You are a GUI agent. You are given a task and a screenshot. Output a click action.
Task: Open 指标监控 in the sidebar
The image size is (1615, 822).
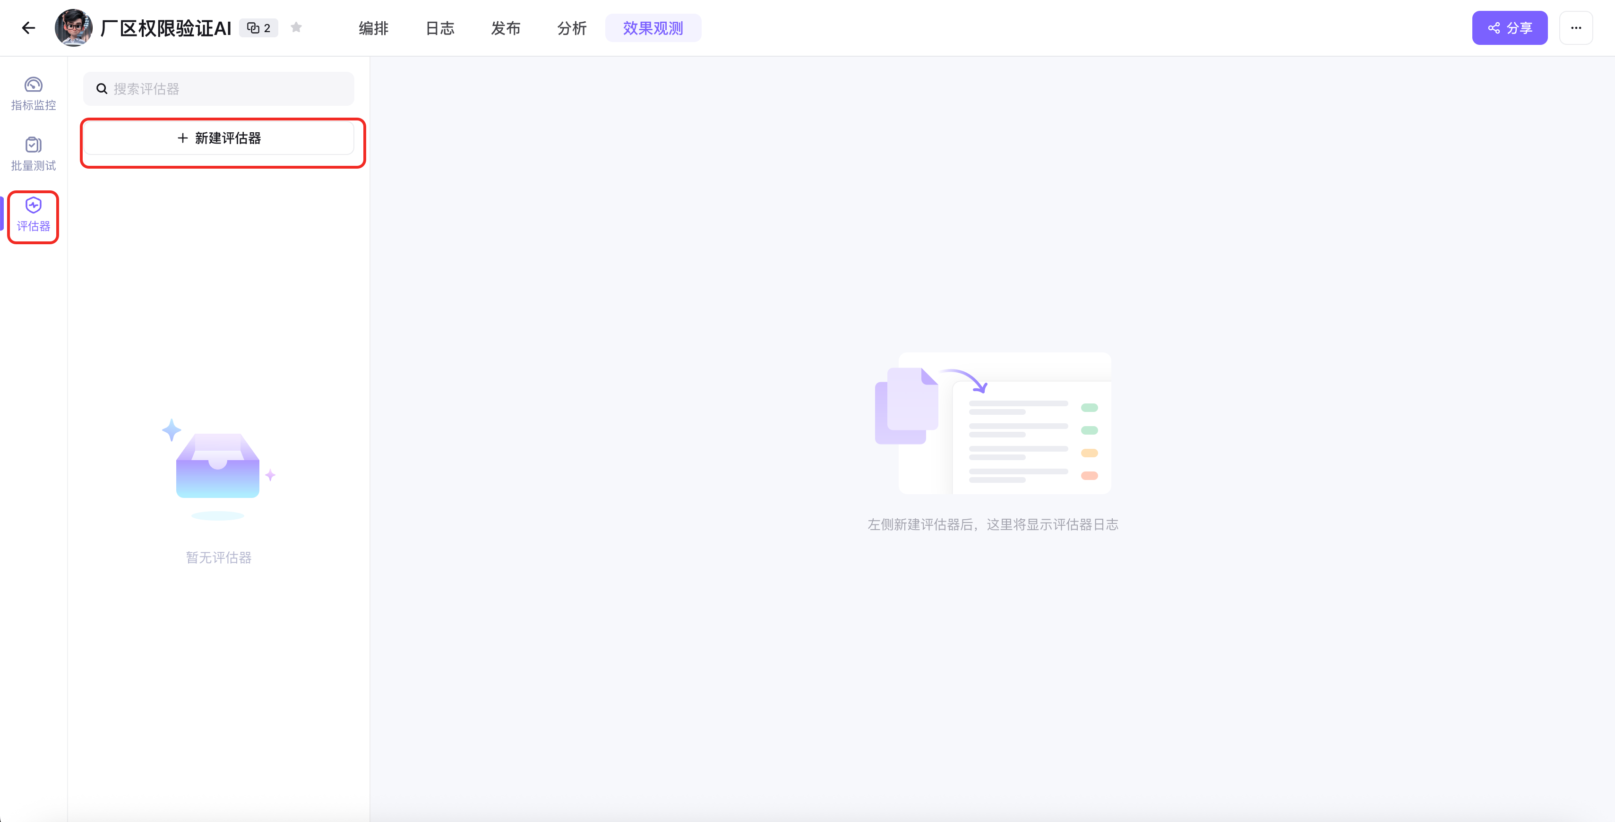coord(33,94)
